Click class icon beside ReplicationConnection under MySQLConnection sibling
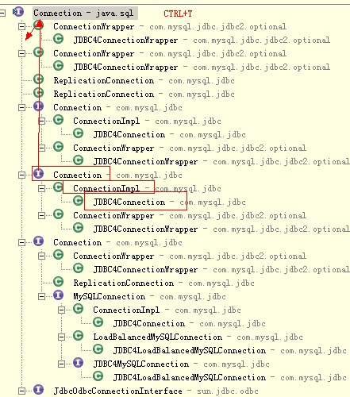Viewport: 350px width, 397px height. point(58,282)
